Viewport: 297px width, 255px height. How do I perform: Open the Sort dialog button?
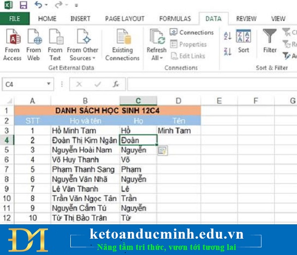(244, 42)
